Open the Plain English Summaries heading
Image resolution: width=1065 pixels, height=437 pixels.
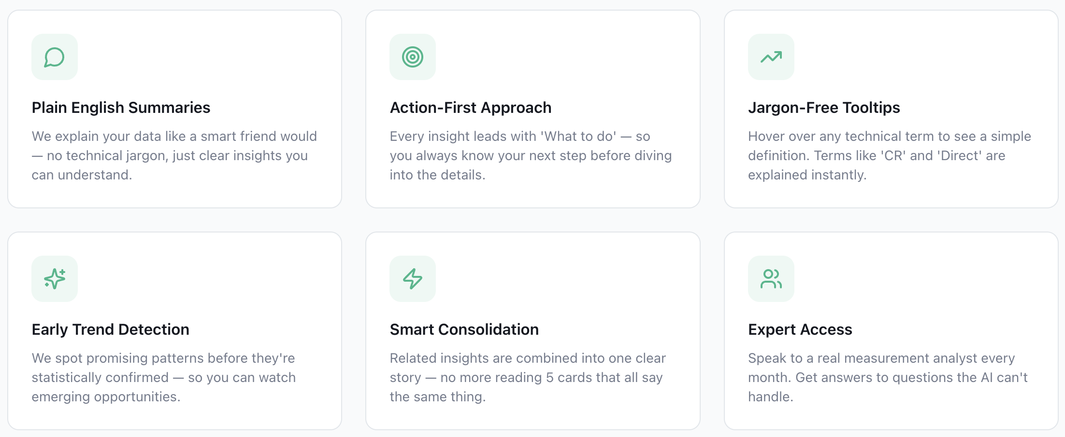point(121,108)
